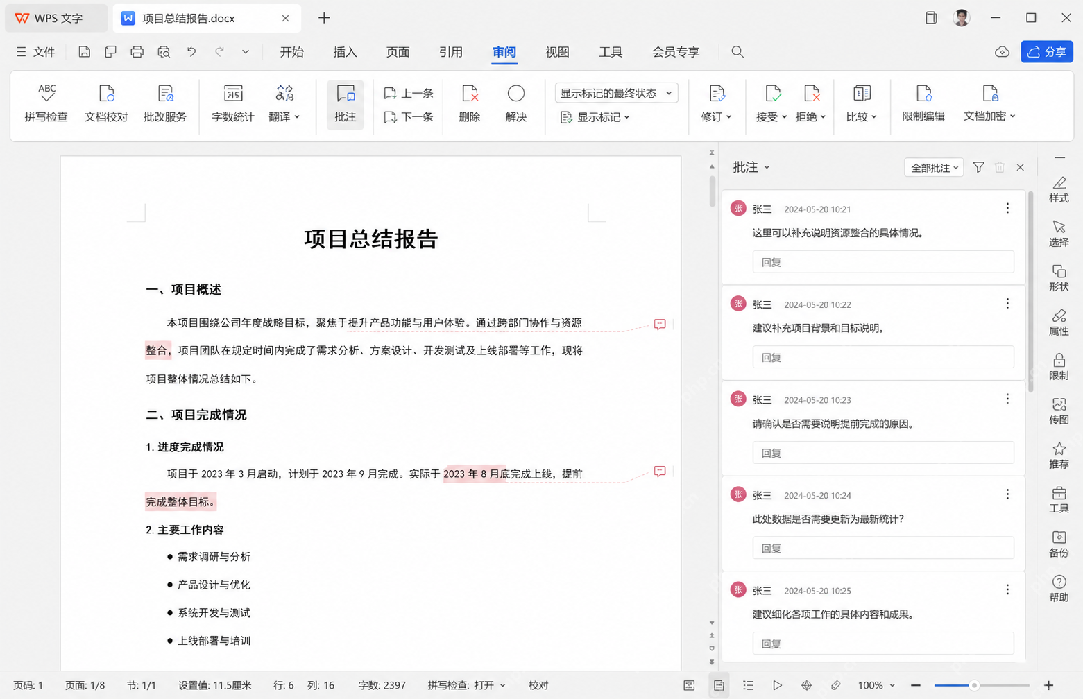1083x699 pixels.
Task: Open the 样式 styles sidebar tool
Action: click(1059, 190)
